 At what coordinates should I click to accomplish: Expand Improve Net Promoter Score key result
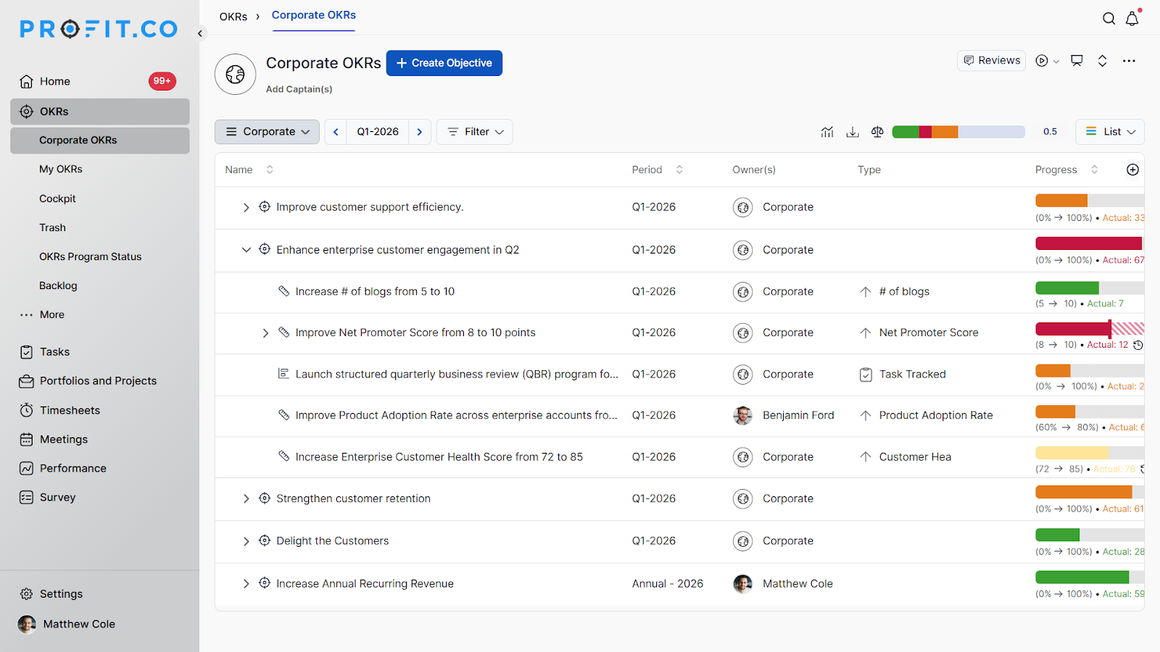pos(265,333)
